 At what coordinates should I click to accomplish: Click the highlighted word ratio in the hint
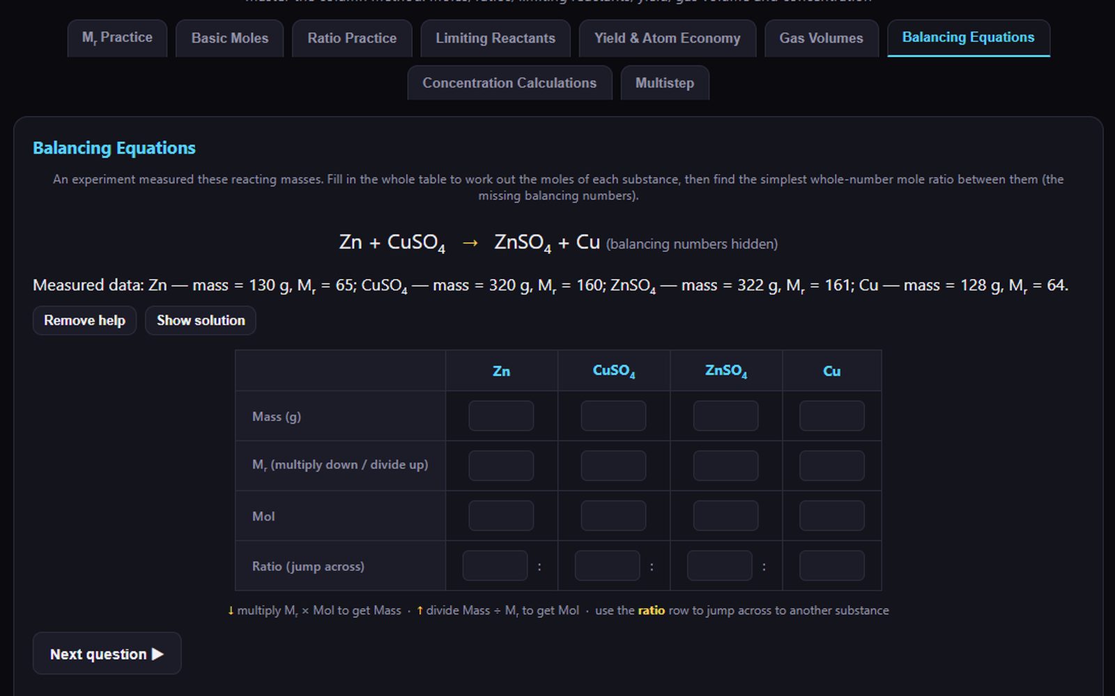651,610
